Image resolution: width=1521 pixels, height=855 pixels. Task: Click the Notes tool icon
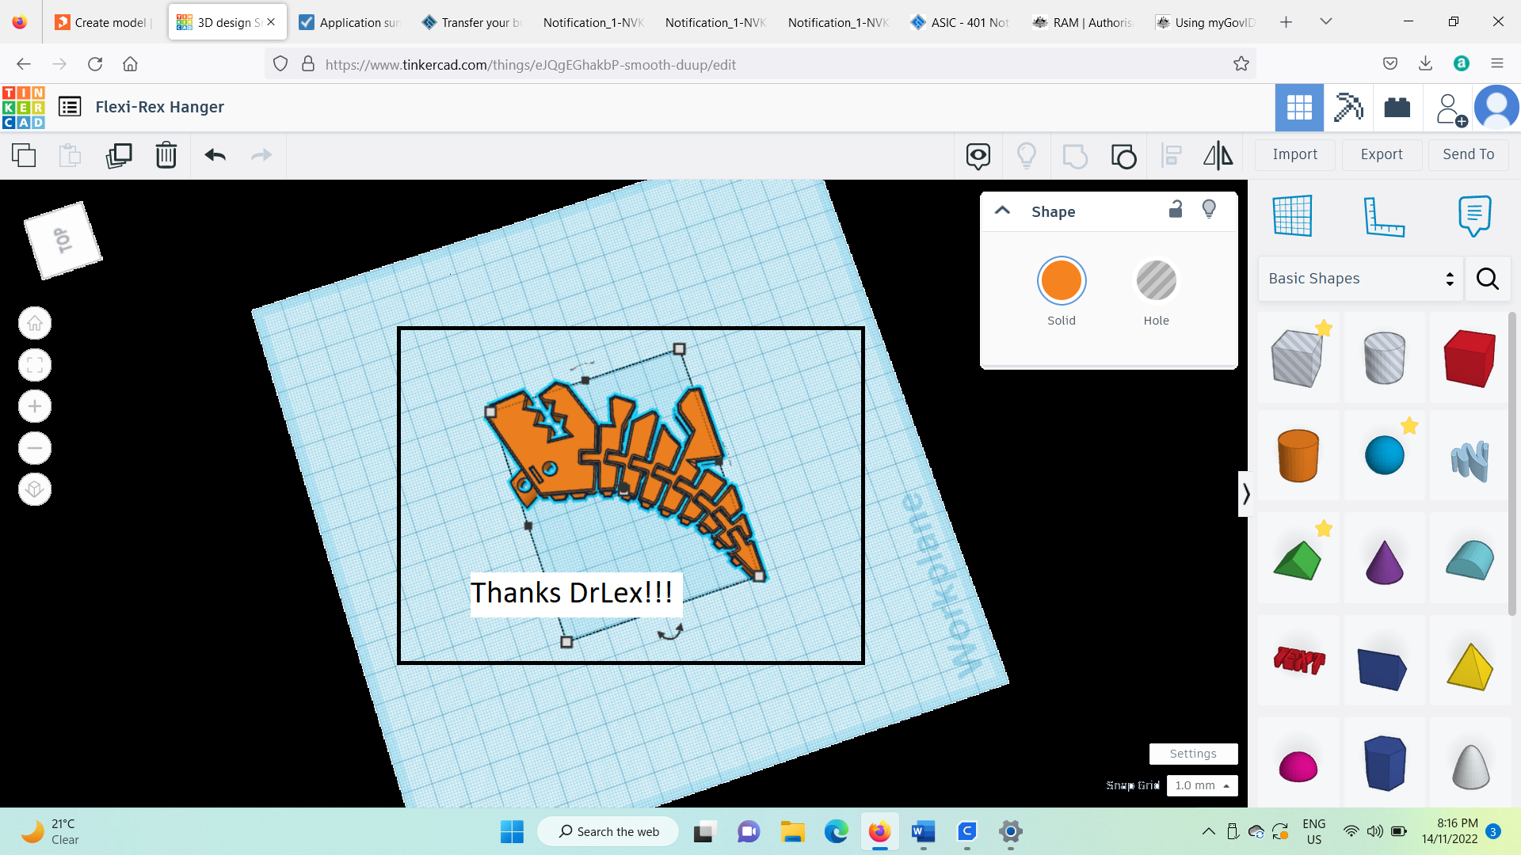coord(1474,216)
